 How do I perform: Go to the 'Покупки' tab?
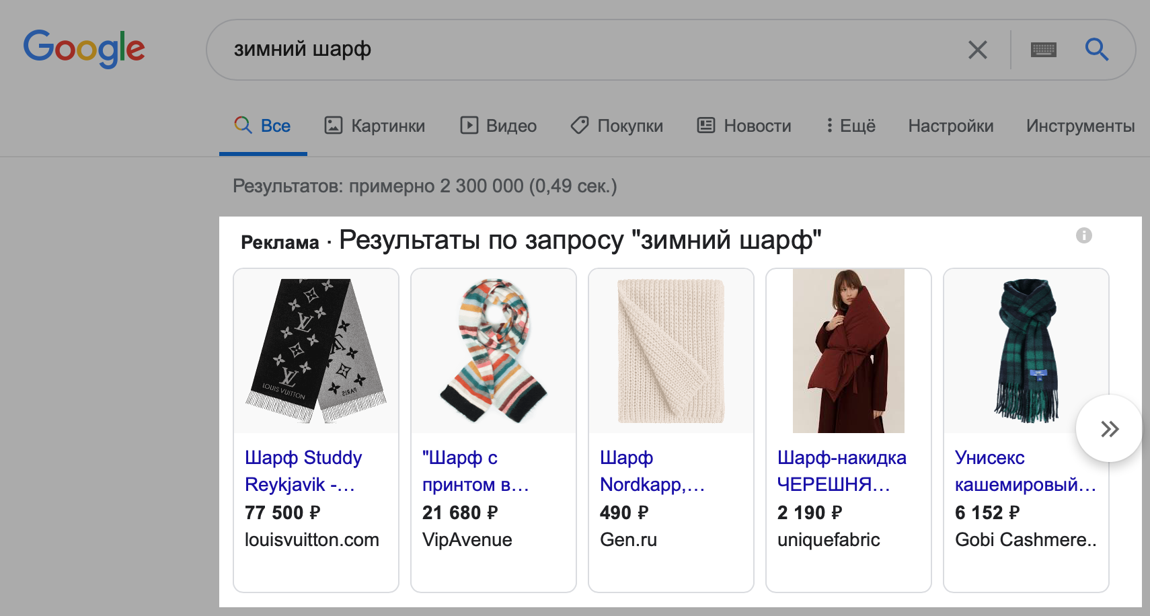617,126
